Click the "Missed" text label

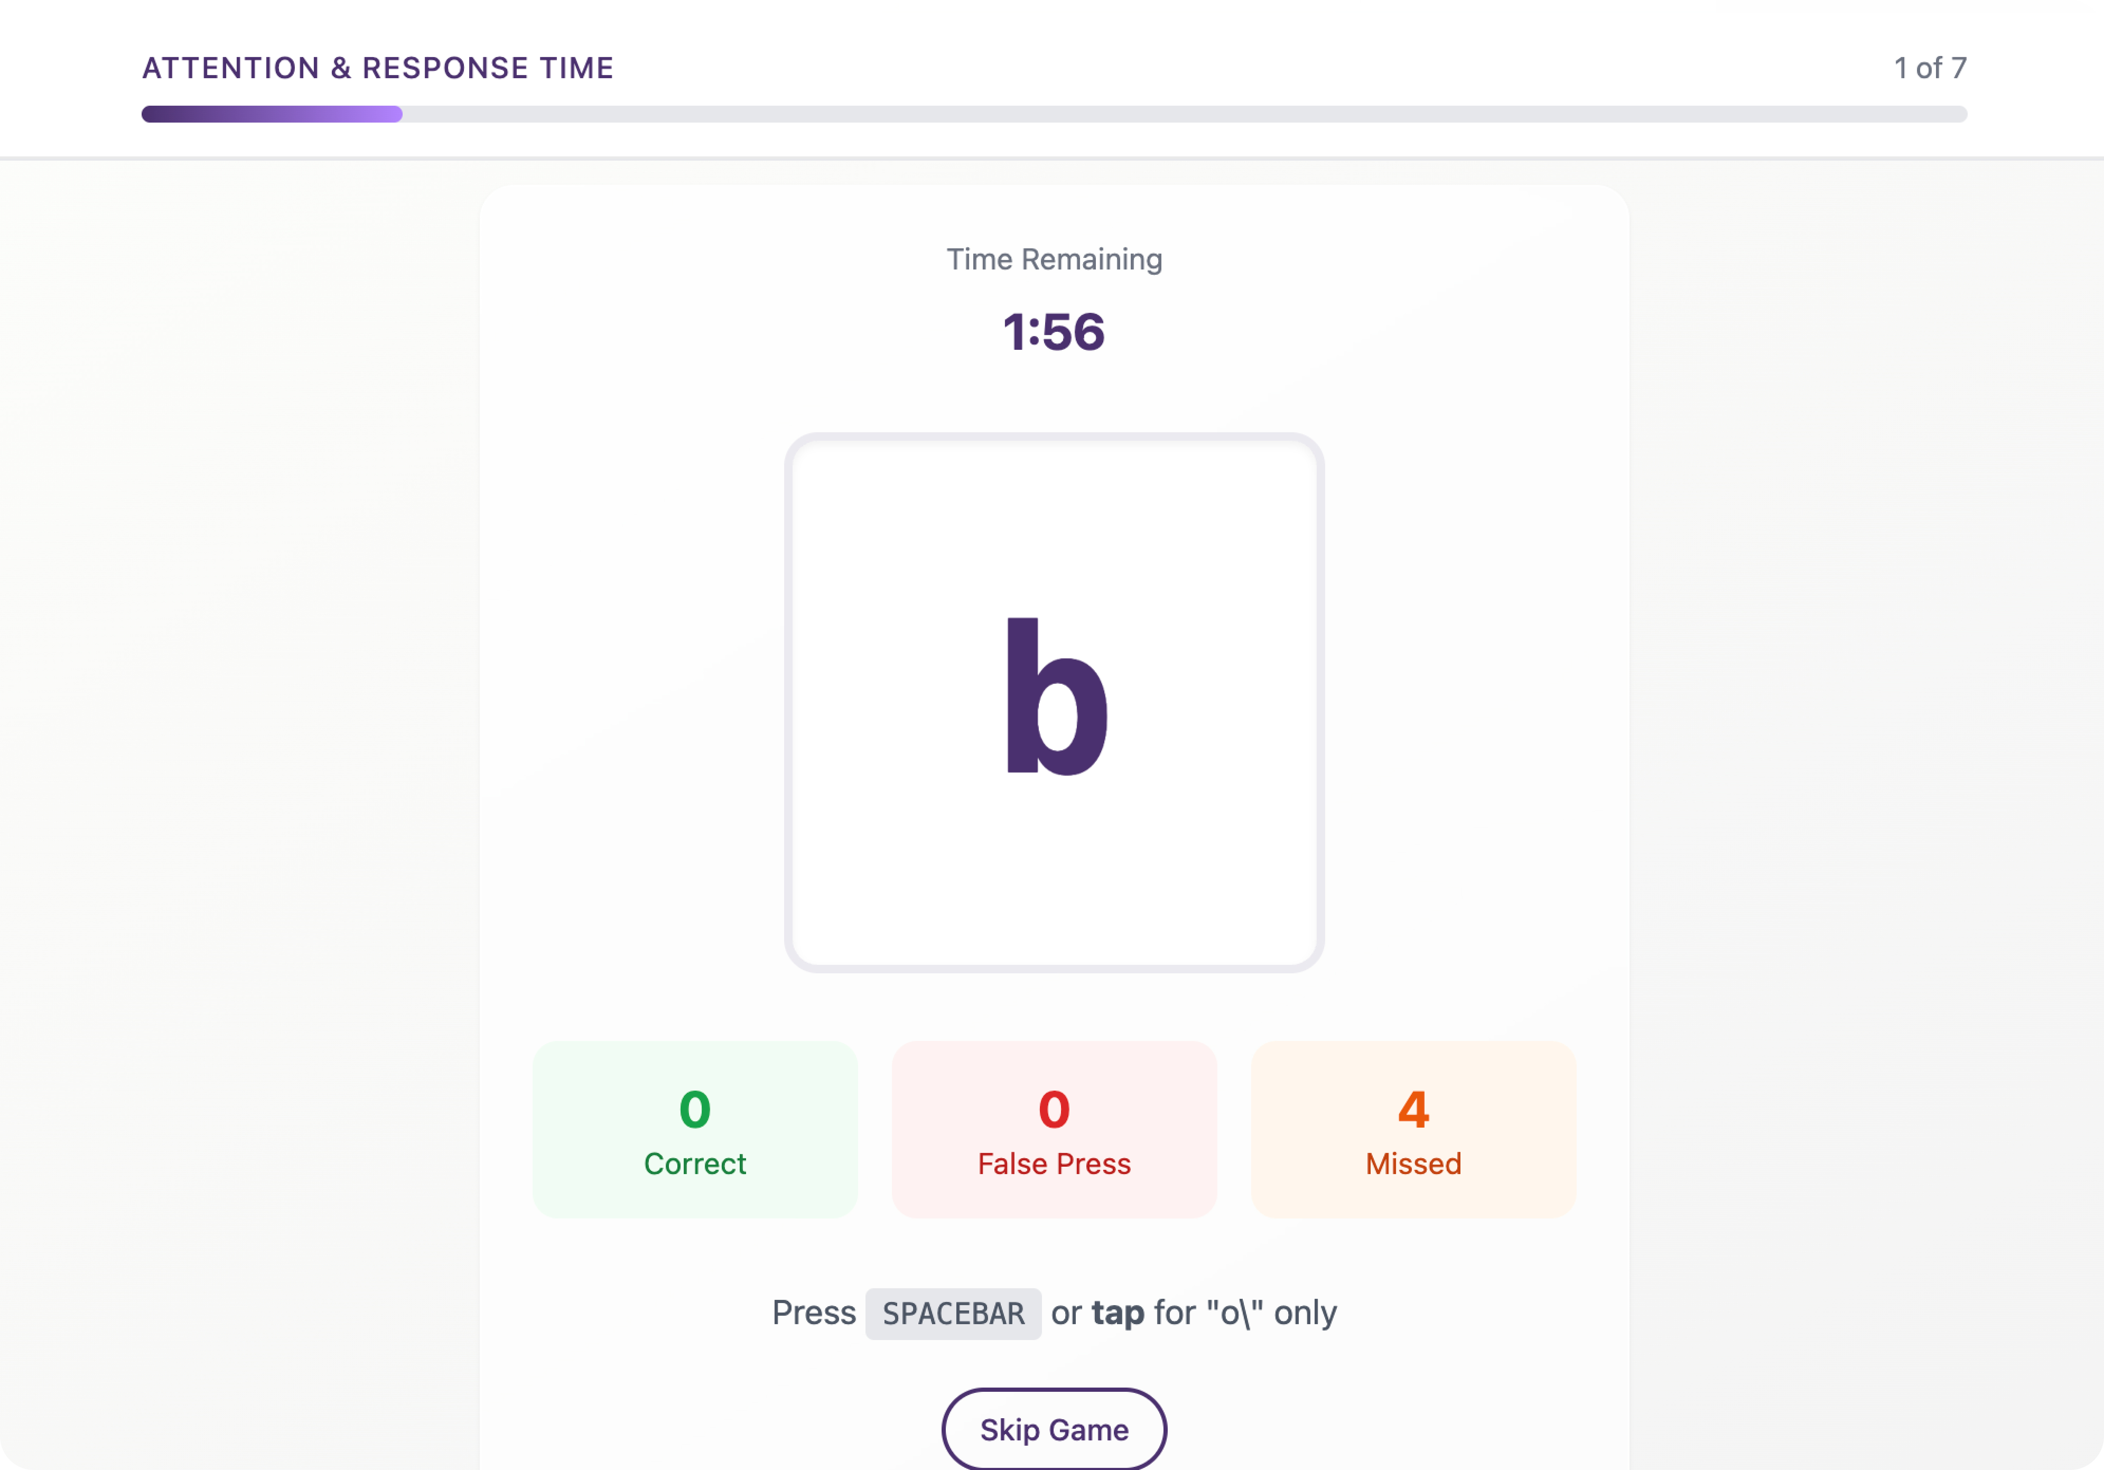tap(1413, 1164)
